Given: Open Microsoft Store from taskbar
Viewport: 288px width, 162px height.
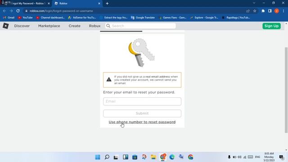Looking at the screenshot, I should 135,157.
